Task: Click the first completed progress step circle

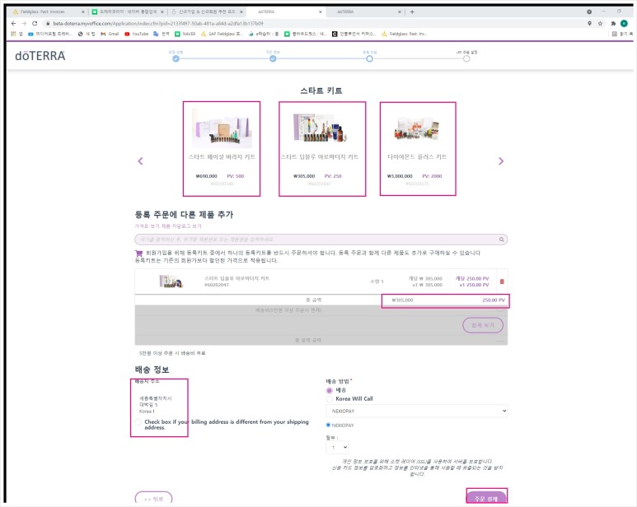Action: [176, 58]
